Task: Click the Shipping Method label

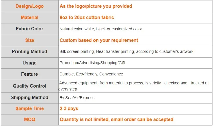Action: click(30, 97)
